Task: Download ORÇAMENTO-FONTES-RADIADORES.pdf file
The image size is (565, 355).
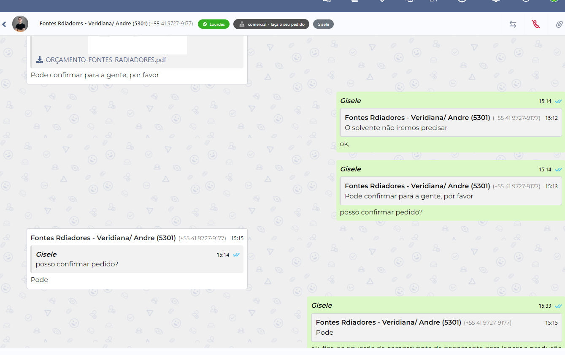Action: 105,60
